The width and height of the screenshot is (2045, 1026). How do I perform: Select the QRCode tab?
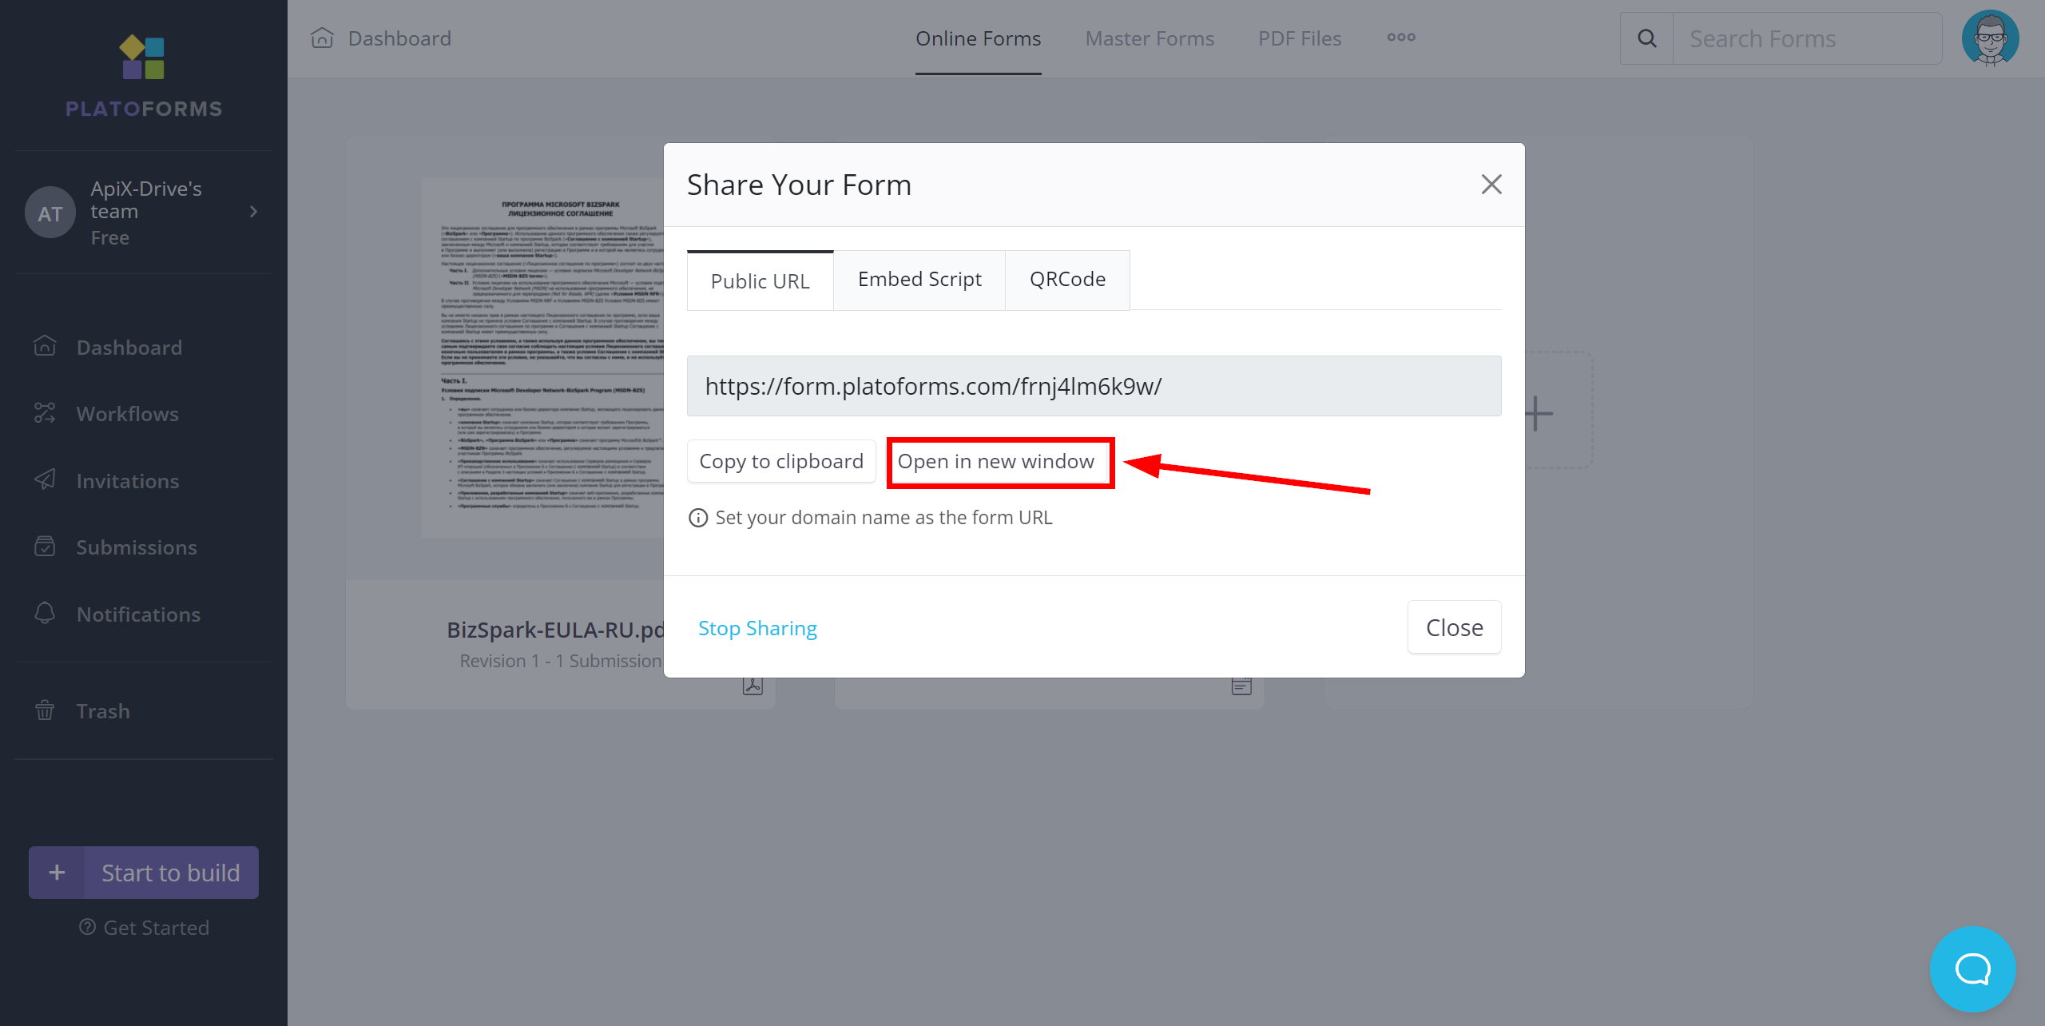tap(1066, 279)
